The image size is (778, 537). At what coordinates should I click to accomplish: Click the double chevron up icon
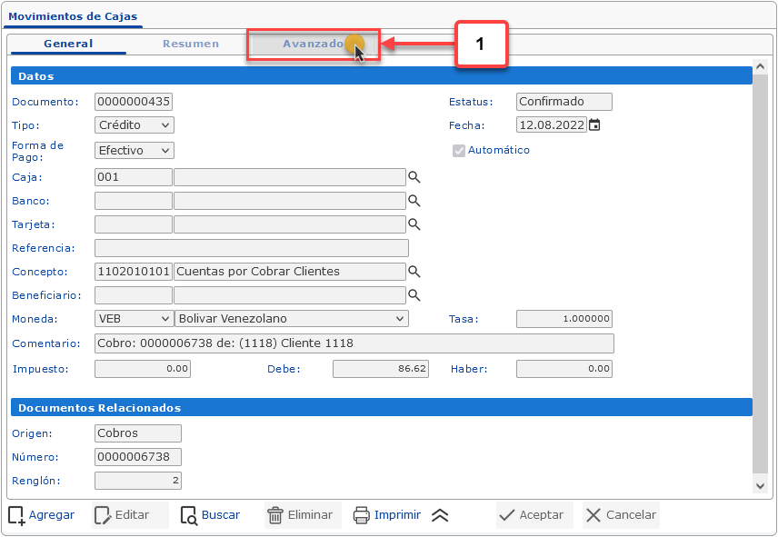coord(440,515)
